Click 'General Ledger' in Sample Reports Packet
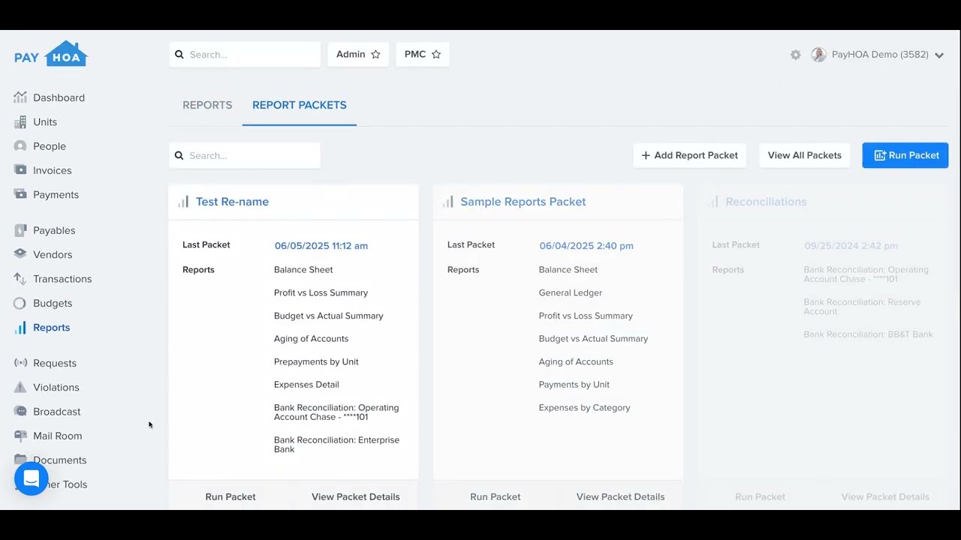Screen dimensions: 961x540 [571, 292]
